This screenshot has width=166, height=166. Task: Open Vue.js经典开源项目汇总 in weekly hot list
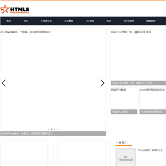pyautogui.click(x=150, y=150)
